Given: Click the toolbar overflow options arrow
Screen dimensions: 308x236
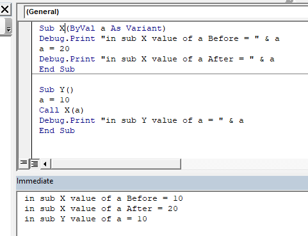Looking at the screenshot, I should tap(8, 26).
